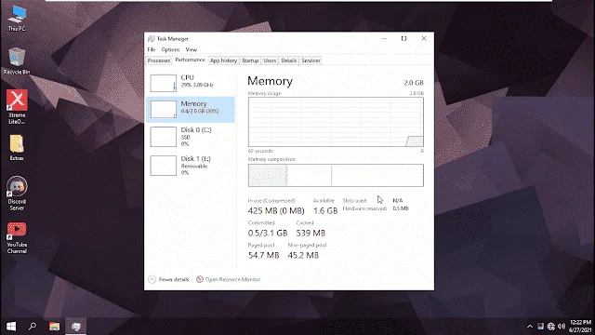Select the Xtreme LiteOS desktop shortcut
The height and width of the screenshot is (335, 595).
click(x=17, y=107)
